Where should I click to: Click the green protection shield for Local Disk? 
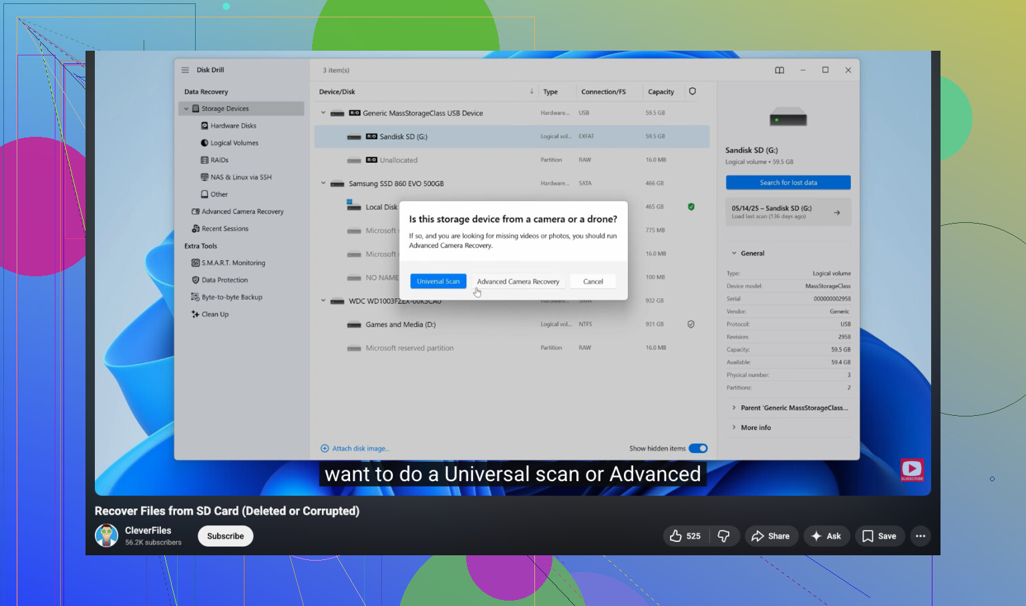click(691, 207)
